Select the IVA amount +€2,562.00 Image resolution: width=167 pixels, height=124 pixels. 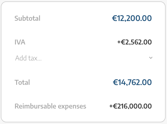134,42
